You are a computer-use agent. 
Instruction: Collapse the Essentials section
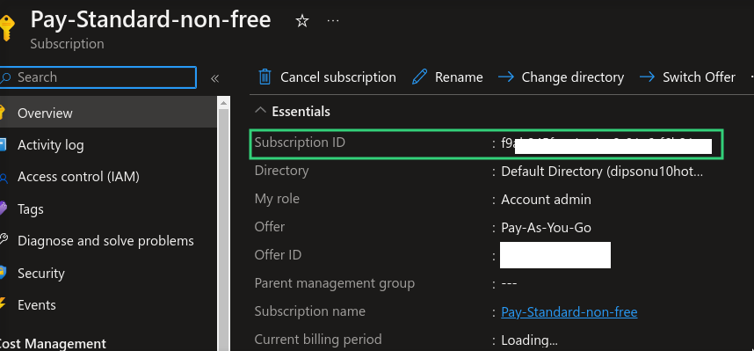(260, 111)
